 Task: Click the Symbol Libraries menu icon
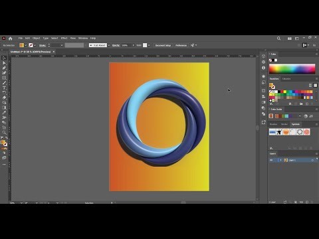(271, 148)
